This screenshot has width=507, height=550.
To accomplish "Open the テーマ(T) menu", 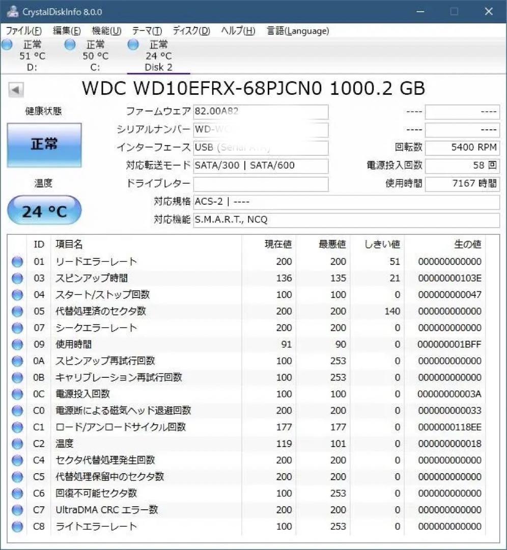I will (x=147, y=31).
